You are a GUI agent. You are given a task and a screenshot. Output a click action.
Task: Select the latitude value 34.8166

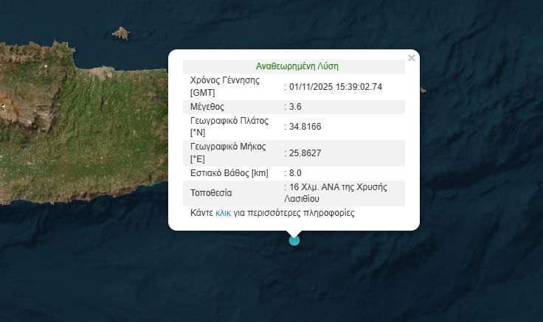pos(305,127)
